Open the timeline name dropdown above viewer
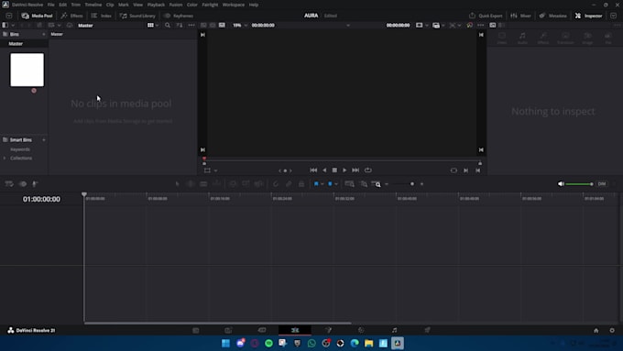The width and height of the screenshot is (623, 351). (348, 25)
